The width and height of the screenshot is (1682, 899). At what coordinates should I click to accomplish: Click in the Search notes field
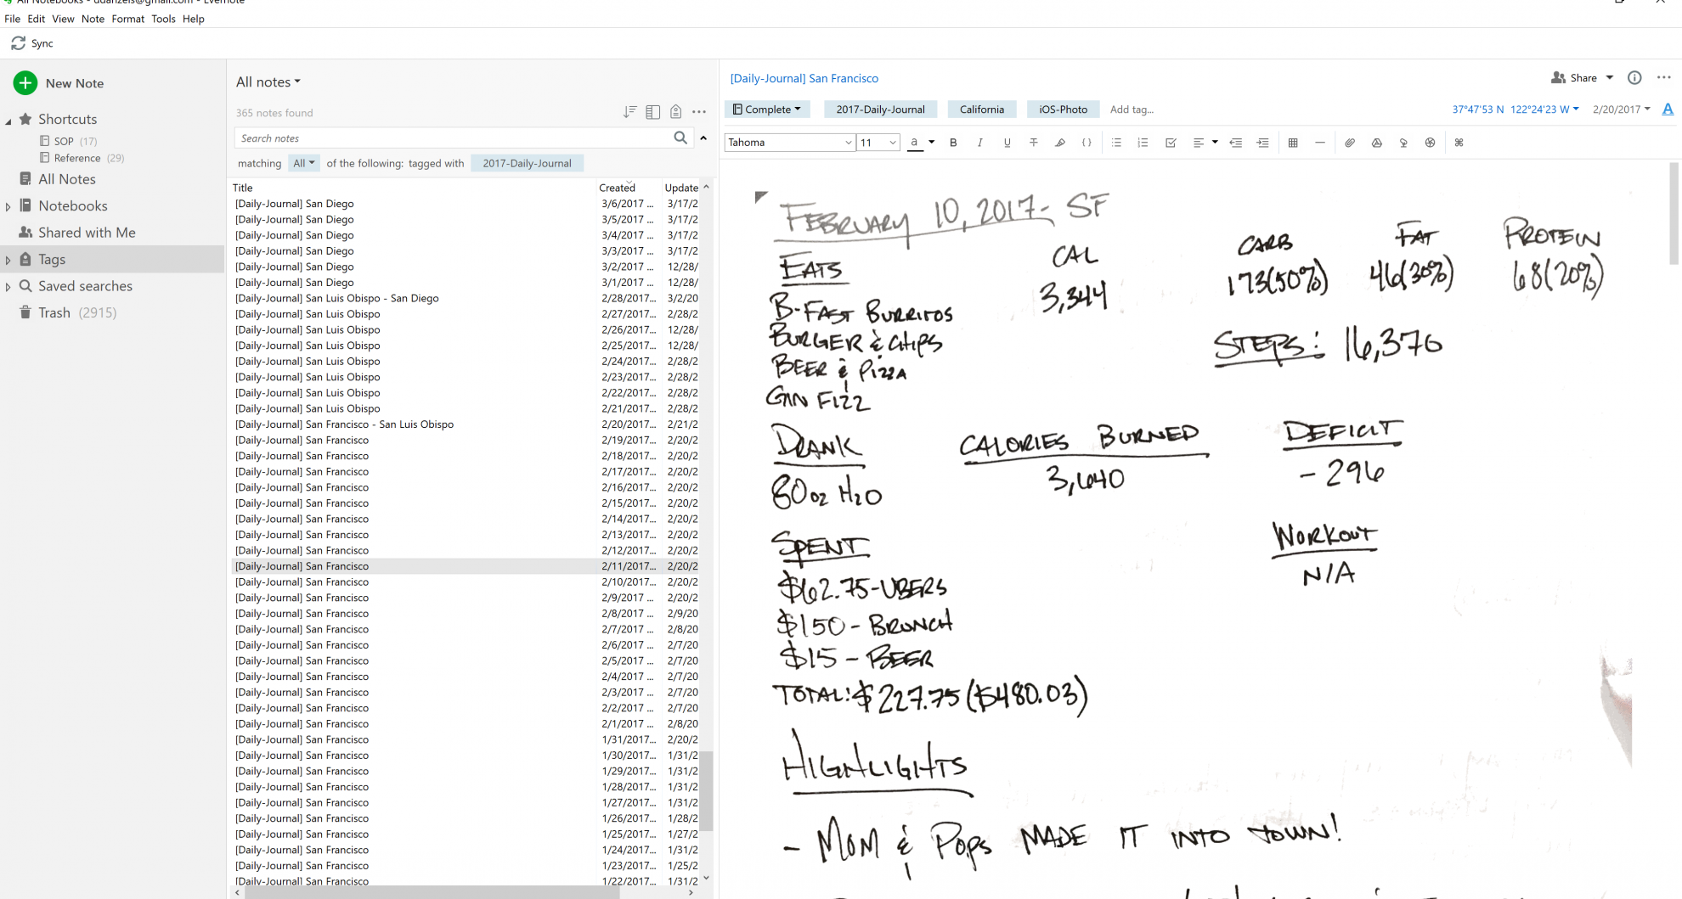pyautogui.click(x=454, y=138)
